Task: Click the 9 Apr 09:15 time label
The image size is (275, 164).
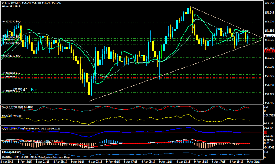Action: 148,161
